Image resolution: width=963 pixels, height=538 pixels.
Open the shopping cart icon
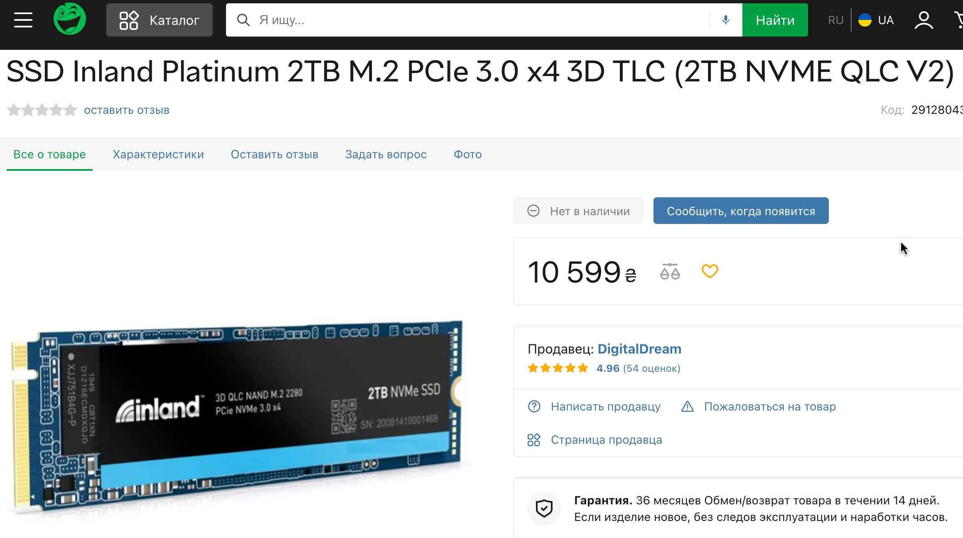[959, 20]
